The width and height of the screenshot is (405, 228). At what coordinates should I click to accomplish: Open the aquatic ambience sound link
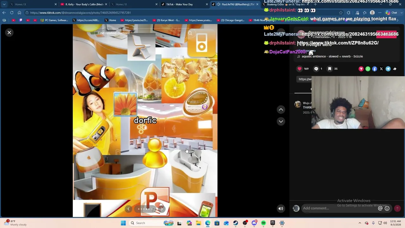330,56
